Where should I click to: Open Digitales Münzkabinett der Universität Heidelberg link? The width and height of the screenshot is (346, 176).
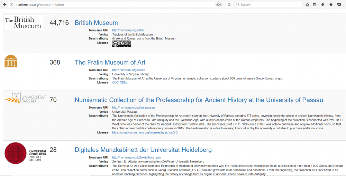tap(143, 150)
